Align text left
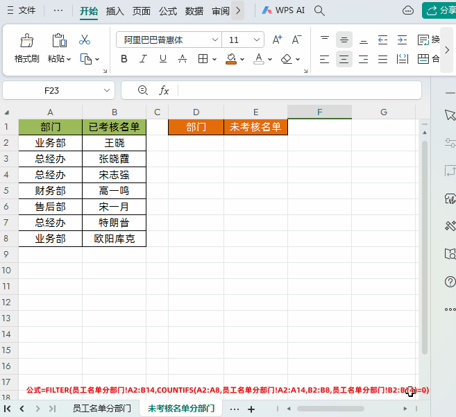 (x=325, y=59)
